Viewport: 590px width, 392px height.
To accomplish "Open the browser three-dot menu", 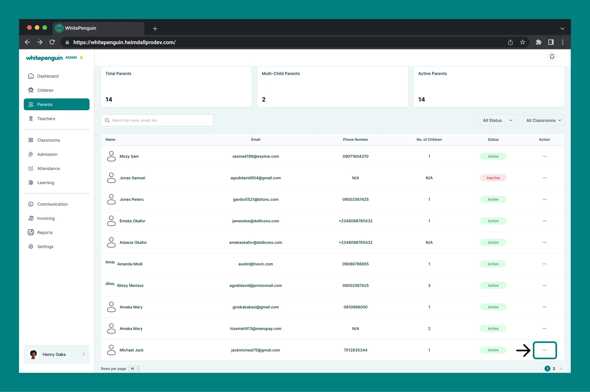I will tap(563, 42).
